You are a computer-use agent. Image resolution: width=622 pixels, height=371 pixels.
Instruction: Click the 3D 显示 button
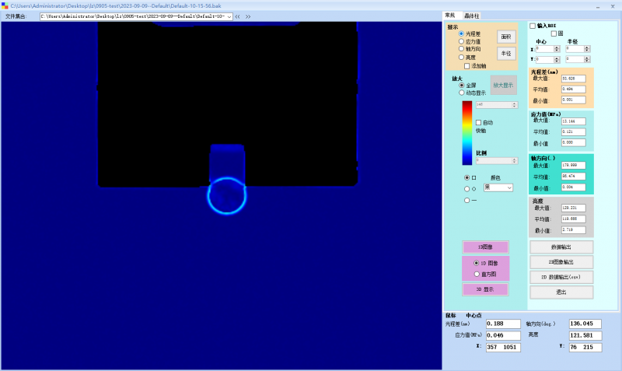485,289
